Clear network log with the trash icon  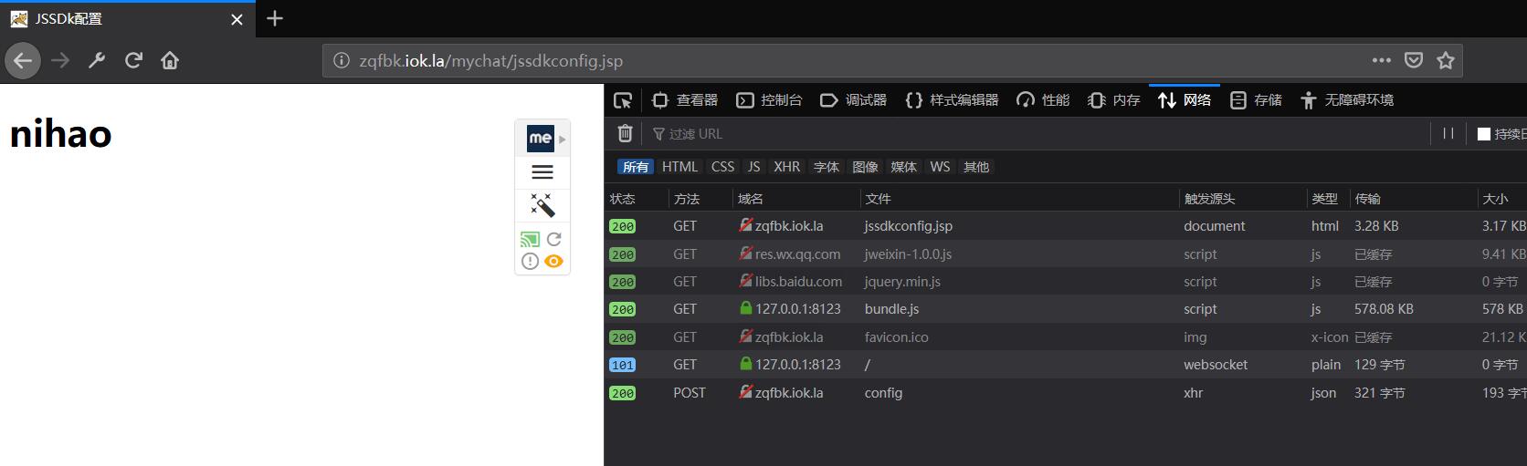625,133
